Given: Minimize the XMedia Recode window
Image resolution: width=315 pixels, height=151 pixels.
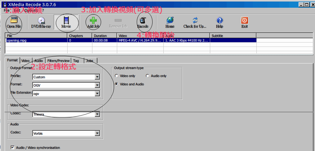Looking at the screenshot, I should pyautogui.click(x=301, y=5).
